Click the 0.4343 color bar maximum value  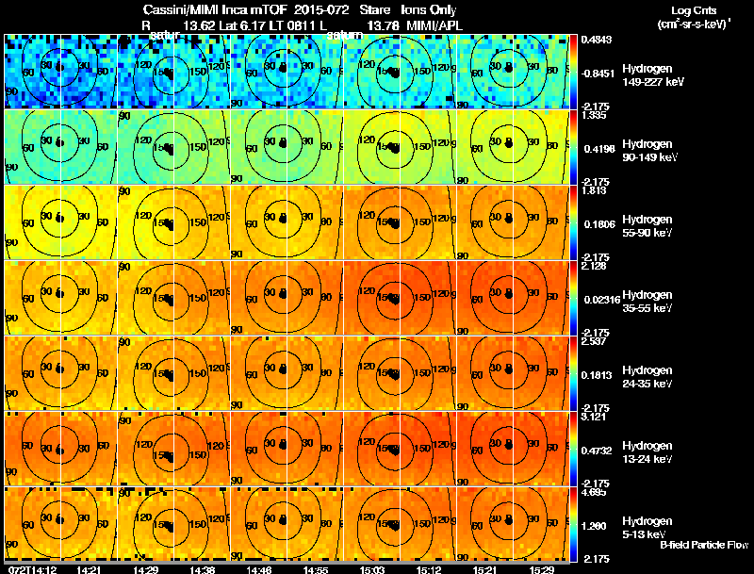pyautogui.click(x=596, y=40)
